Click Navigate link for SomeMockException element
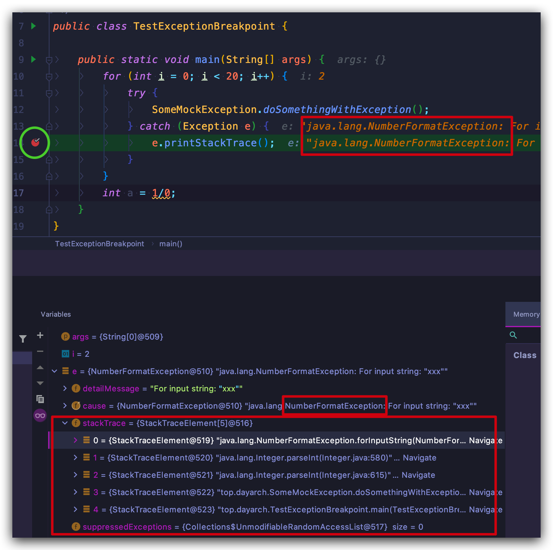 tap(486, 492)
